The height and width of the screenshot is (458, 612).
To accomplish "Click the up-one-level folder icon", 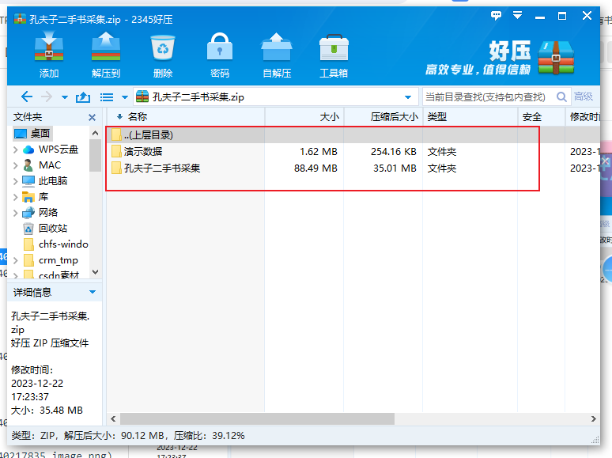I will click(83, 97).
